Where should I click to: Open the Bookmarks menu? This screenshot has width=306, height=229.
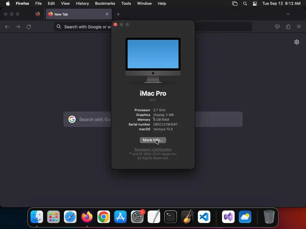(105, 4)
